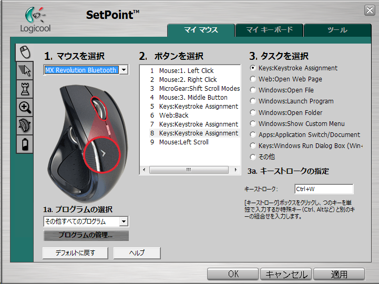The image size is (379, 284).
Task: Click the button list scroll right arrow
Action: point(235,170)
